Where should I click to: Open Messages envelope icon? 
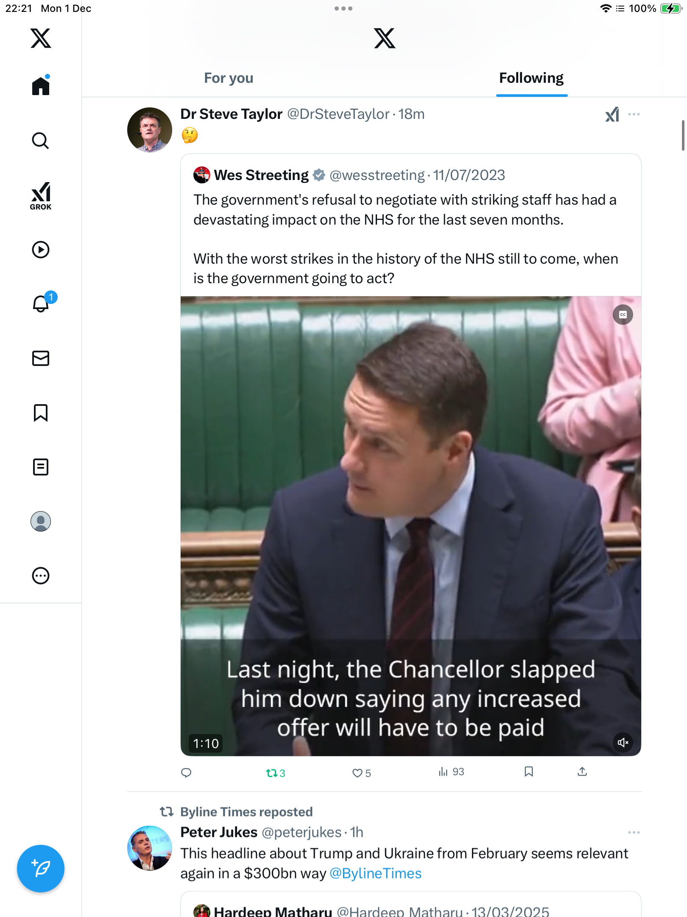tap(41, 358)
